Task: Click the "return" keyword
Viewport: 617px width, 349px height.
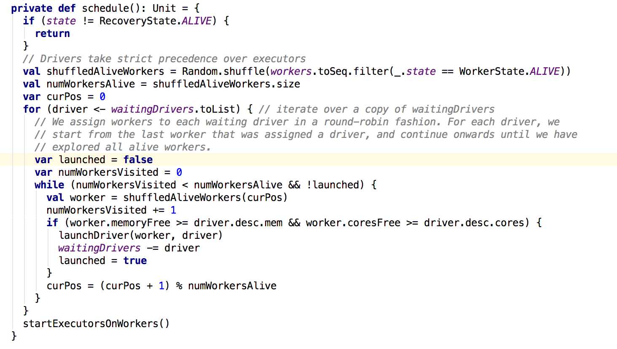Action: [x=52, y=34]
